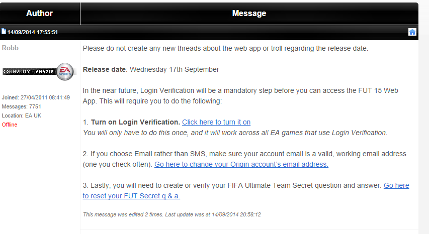
Task: Click the 'This message was edited 2 times' note
Action: pos(172,214)
